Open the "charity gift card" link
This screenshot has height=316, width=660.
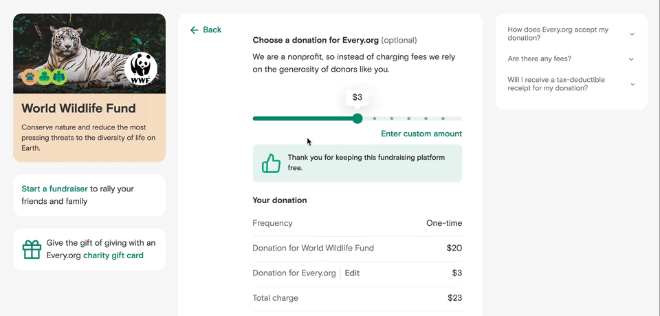(x=113, y=255)
